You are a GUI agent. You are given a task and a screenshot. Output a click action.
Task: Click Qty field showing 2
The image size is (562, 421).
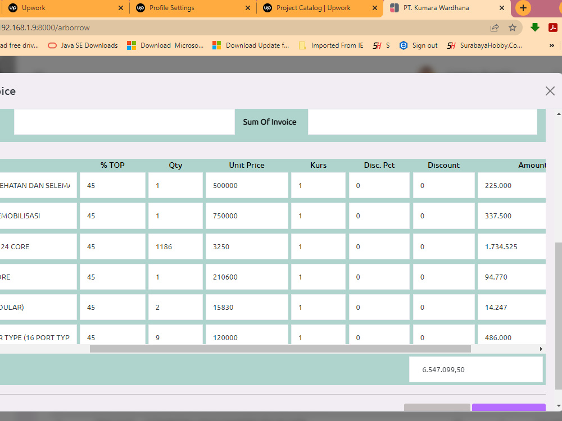[175, 307]
